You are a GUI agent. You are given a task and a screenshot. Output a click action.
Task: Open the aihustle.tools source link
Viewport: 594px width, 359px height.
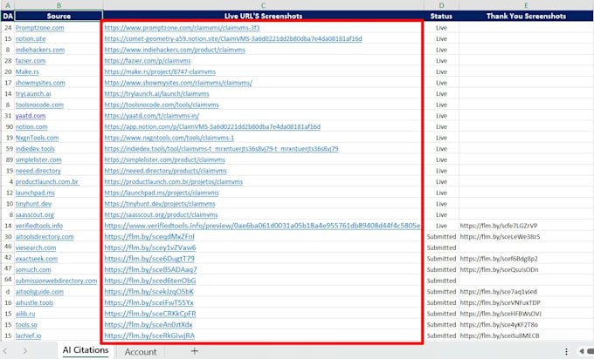click(x=34, y=302)
